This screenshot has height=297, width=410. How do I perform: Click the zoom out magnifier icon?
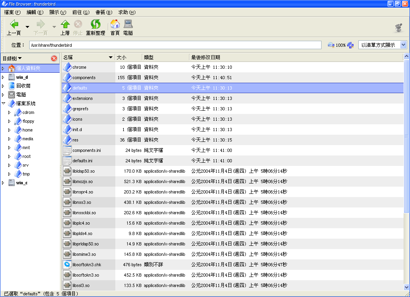(x=331, y=45)
